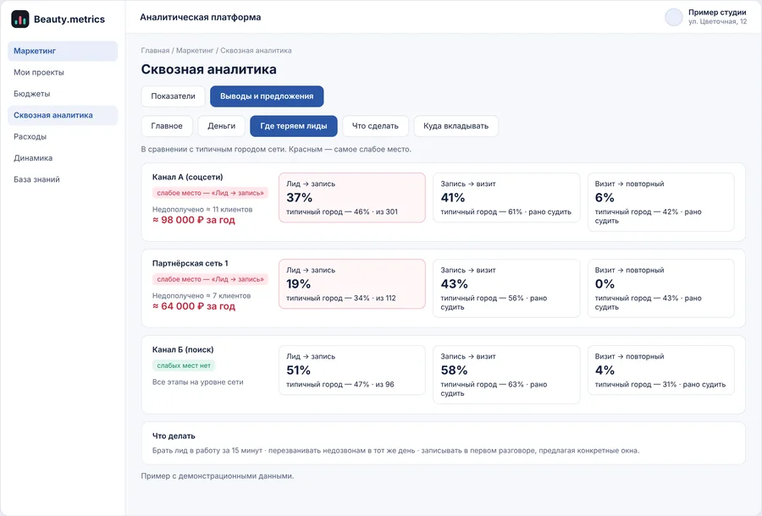
Task: Click Партнёрская сеть 1 channel title
Action: (190, 264)
